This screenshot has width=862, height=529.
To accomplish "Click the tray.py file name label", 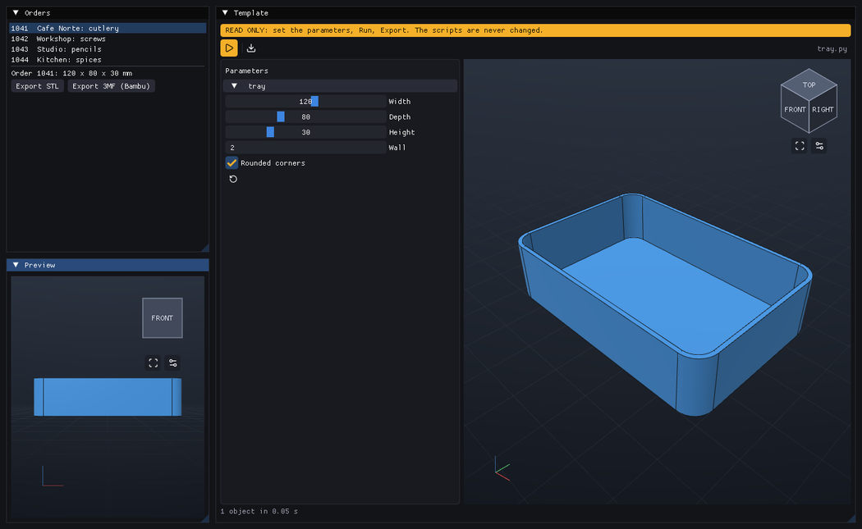I will pyautogui.click(x=832, y=49).
